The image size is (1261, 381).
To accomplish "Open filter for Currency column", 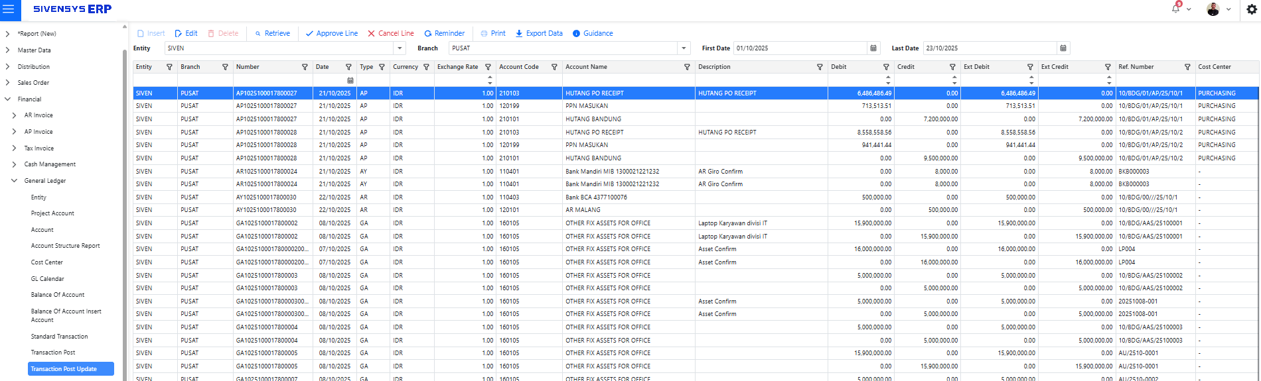I will point(426,67).
